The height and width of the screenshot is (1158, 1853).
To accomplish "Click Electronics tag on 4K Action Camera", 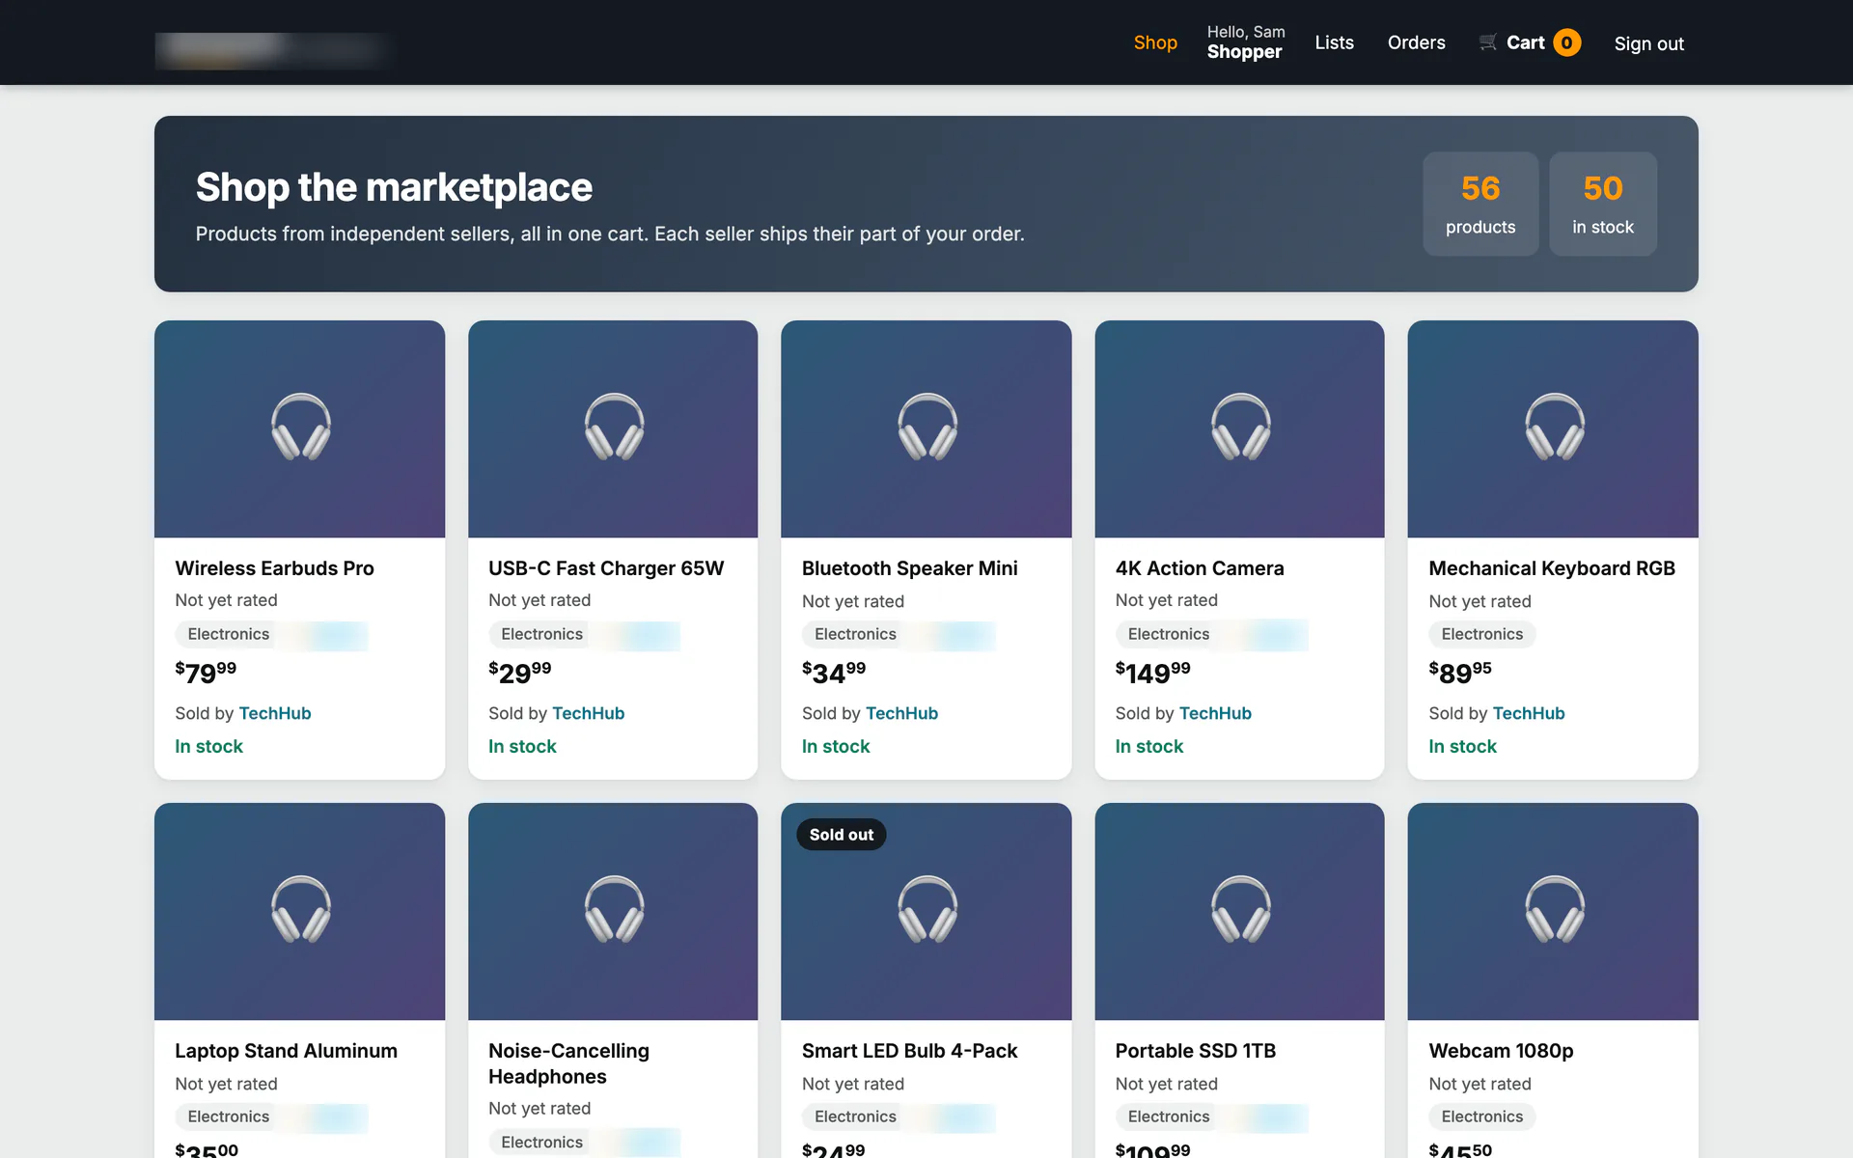I will pyautogui.click(x=1169, y=634).
